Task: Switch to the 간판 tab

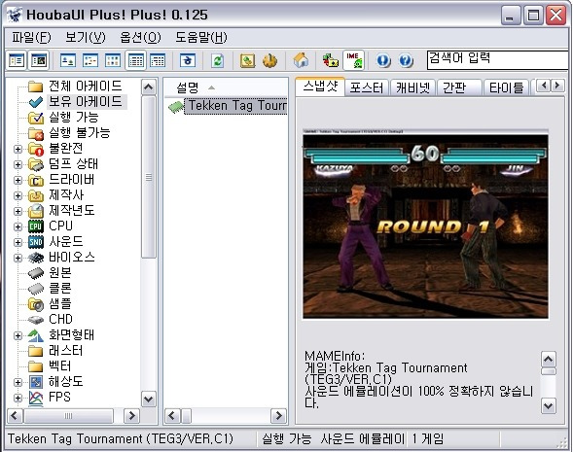Action: (459, 87)
